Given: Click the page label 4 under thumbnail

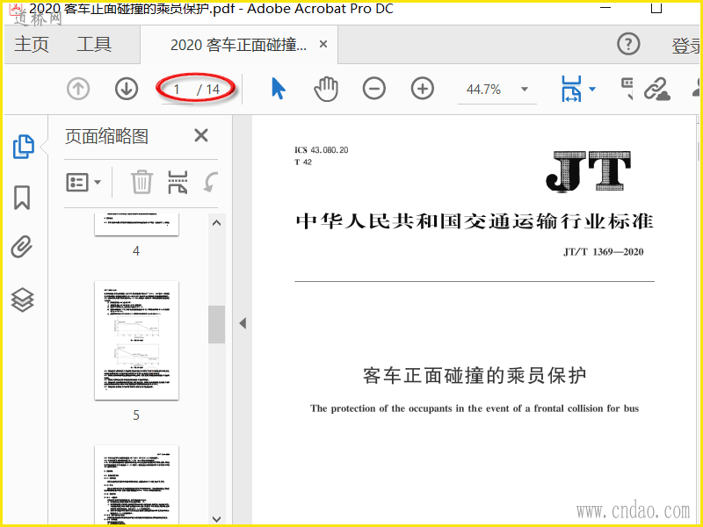Looking at the screenshot, I should pos(136,251).
